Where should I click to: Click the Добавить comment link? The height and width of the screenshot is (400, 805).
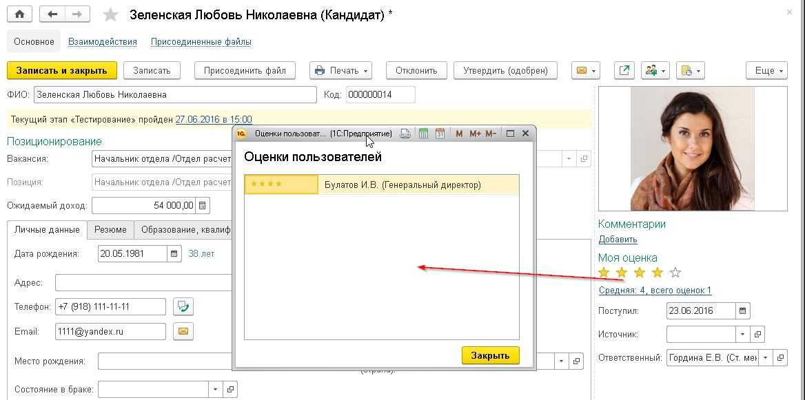click(x=618, y=240)
